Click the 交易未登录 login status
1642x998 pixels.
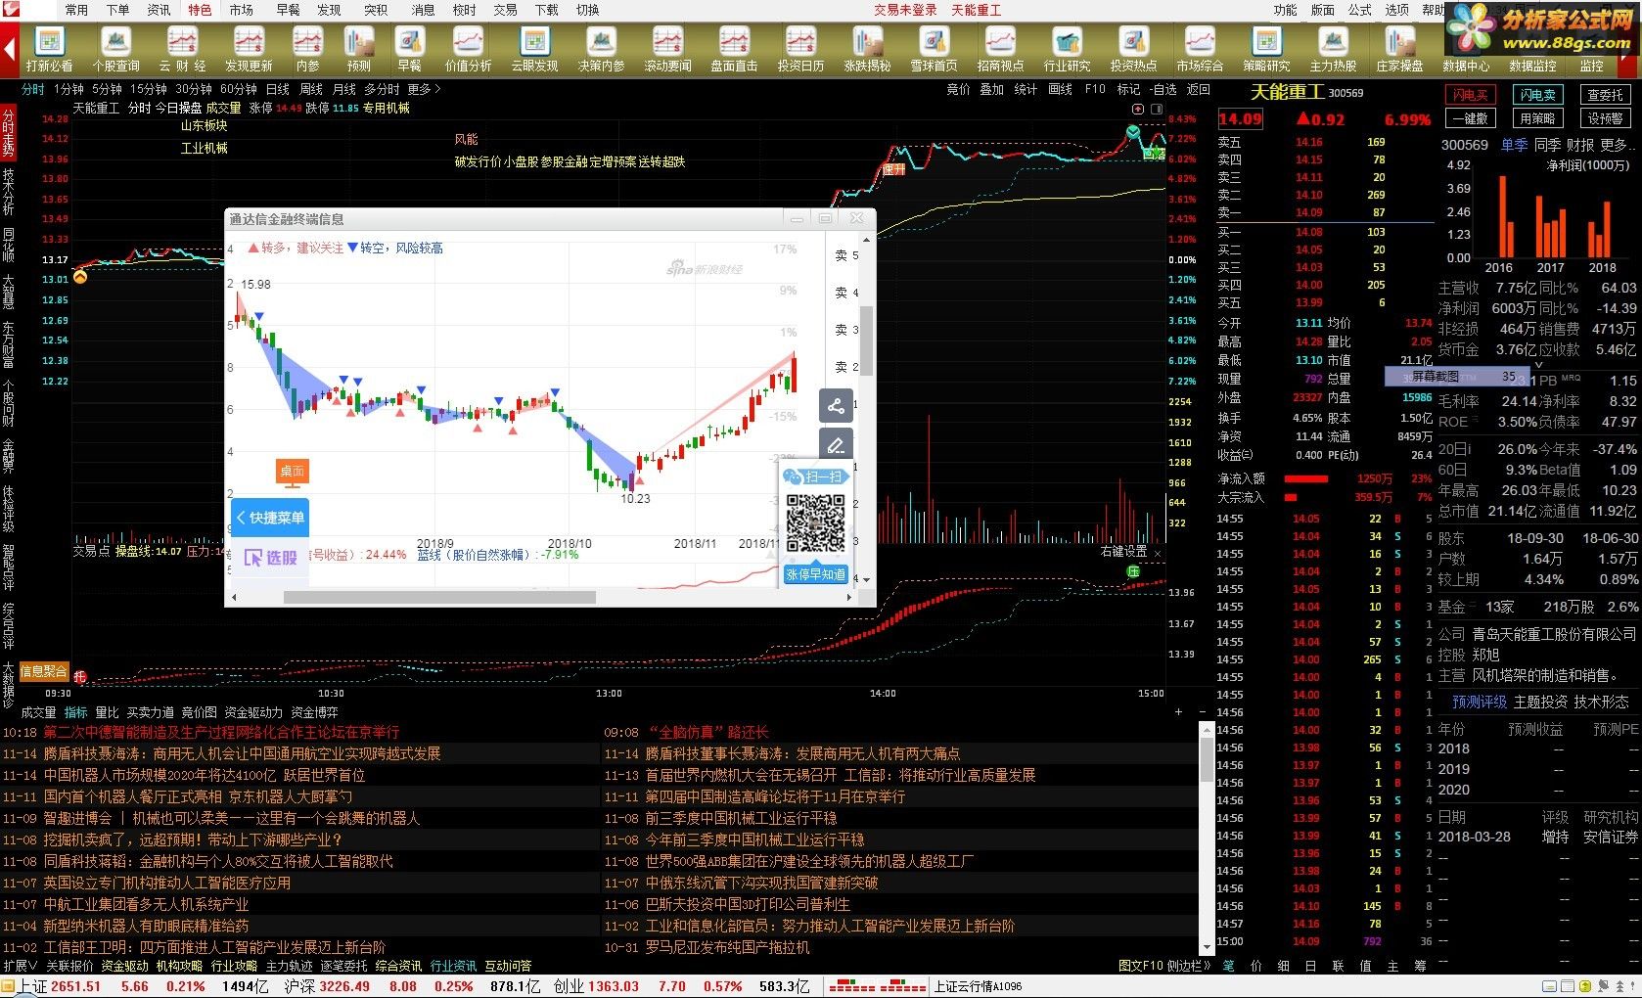905,10
